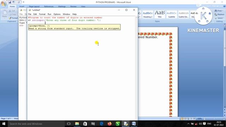Click the volume icon in the system tray

pyautogui.click(x=200, y=124)
